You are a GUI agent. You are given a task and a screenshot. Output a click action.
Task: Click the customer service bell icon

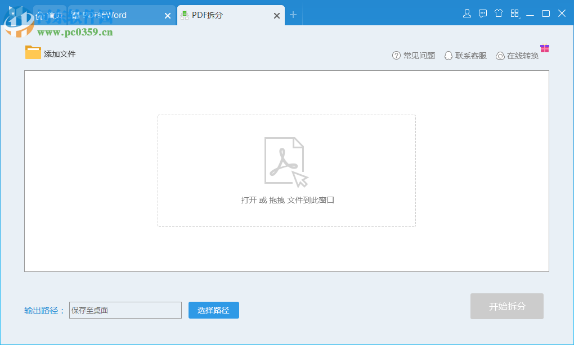coord(448,56)
